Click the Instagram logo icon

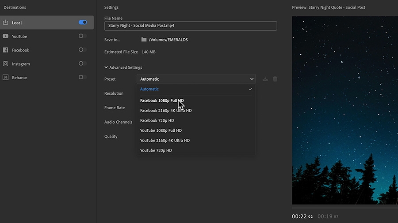click(x=5, y=64)
